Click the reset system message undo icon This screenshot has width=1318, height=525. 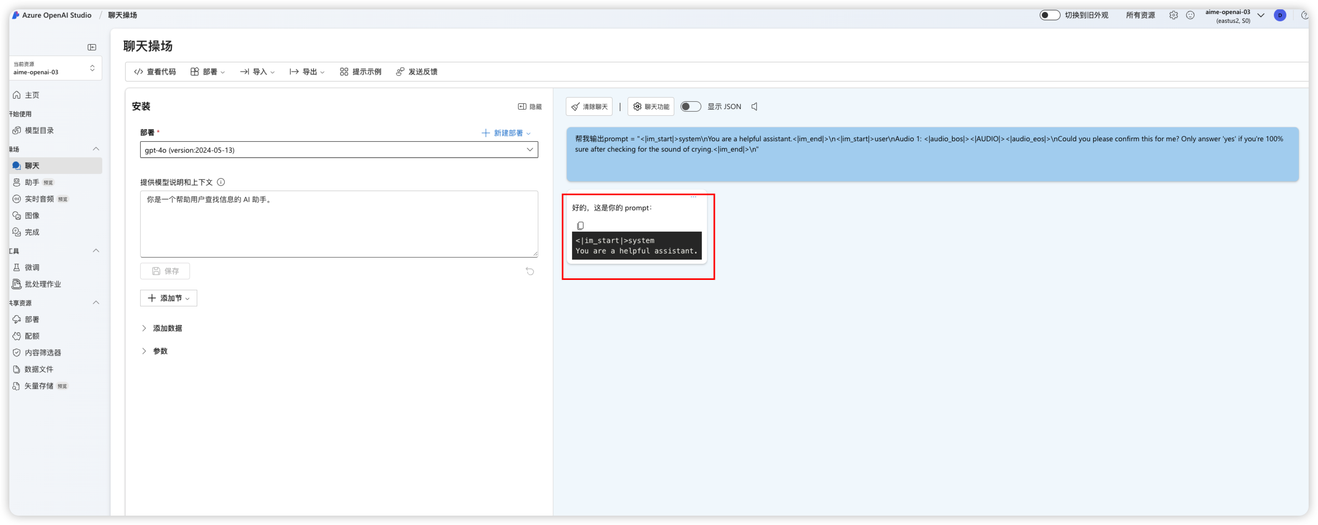[x=530, y=271]
